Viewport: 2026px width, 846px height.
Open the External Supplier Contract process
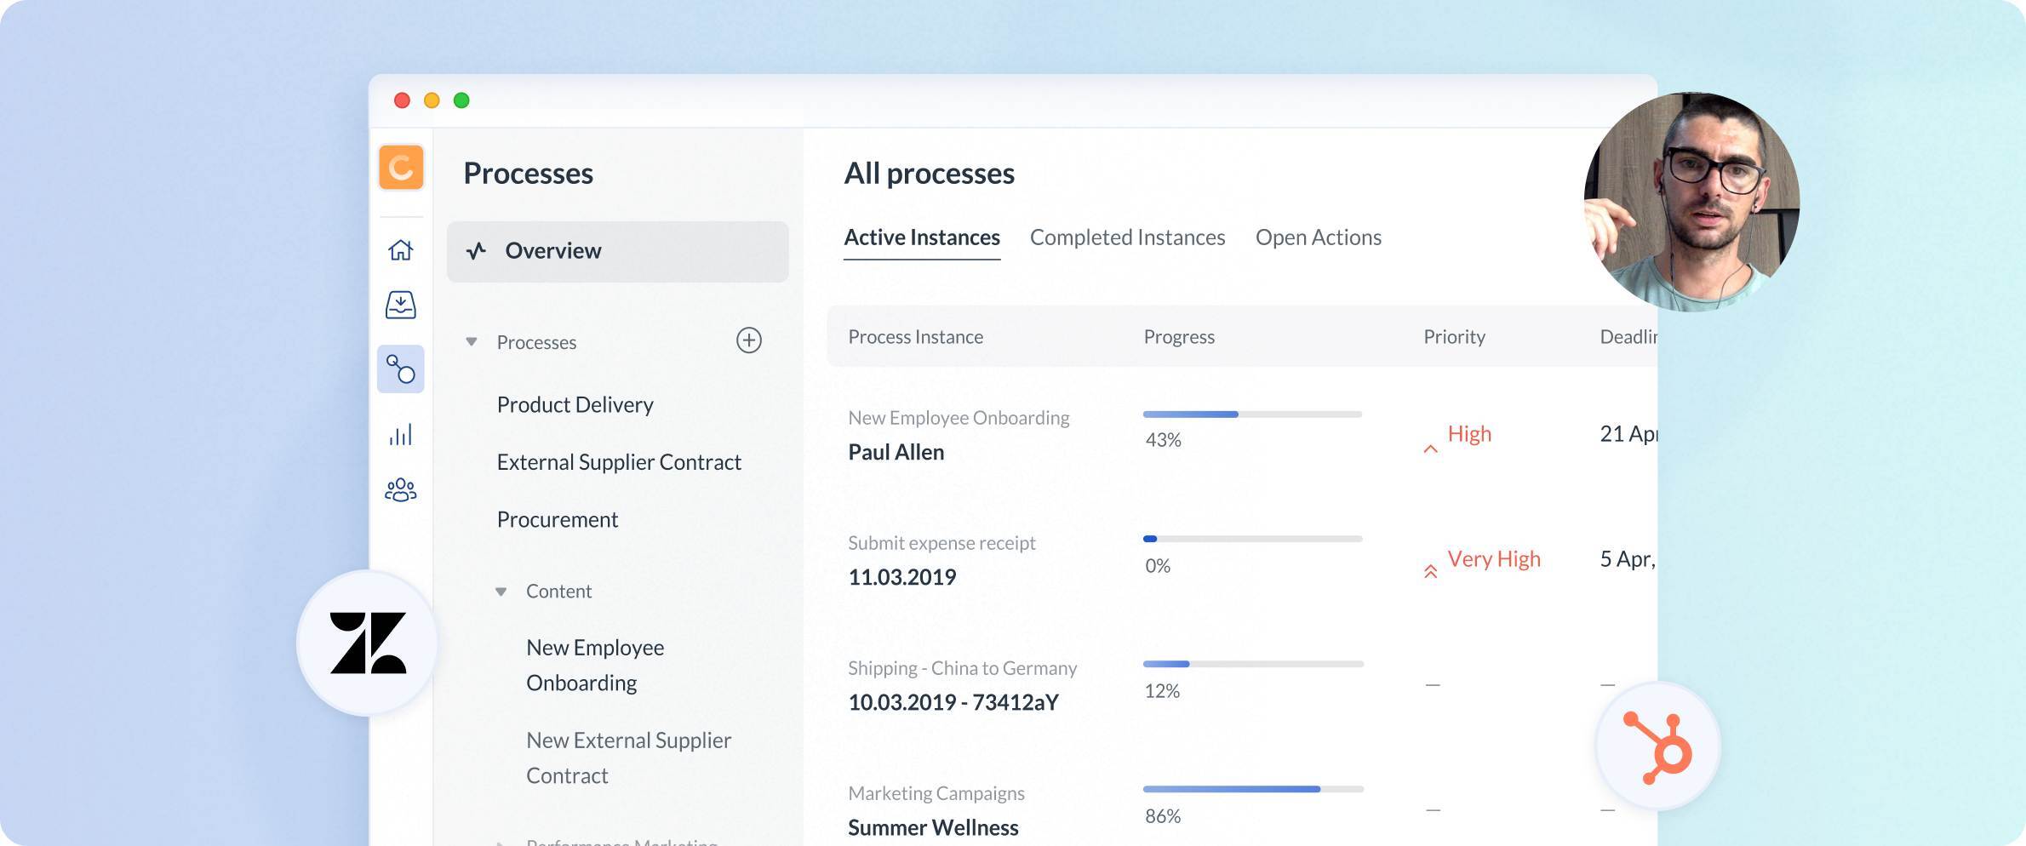pyautogui.click(x=619, y=462)
